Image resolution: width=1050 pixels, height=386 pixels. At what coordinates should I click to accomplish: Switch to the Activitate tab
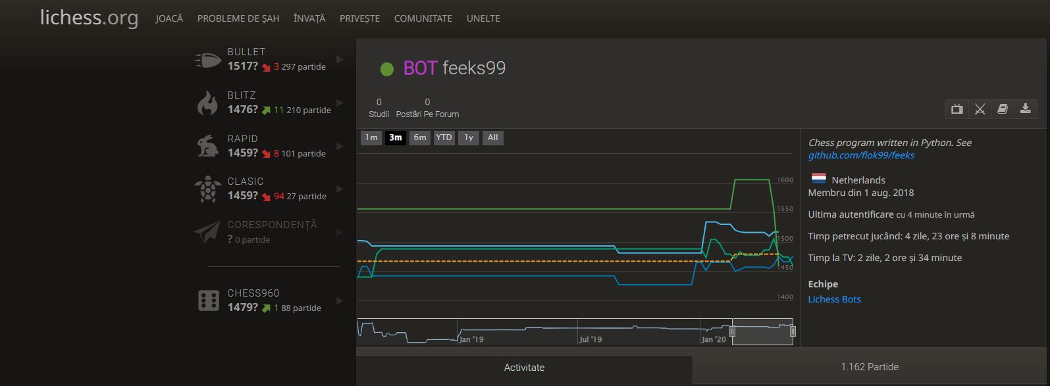(524, 368)
